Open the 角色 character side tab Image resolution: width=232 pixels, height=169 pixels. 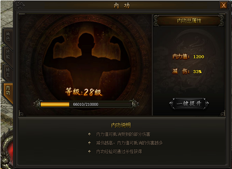tap(8, 36)
